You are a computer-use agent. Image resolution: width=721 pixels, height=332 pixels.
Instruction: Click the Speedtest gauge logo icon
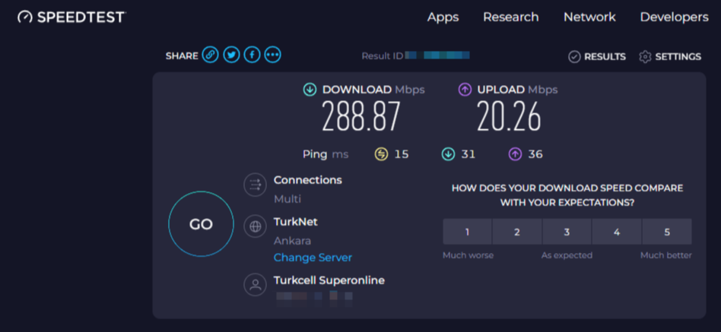(25, 17)
